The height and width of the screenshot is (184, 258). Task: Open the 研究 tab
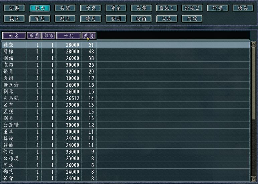point(218,8)
